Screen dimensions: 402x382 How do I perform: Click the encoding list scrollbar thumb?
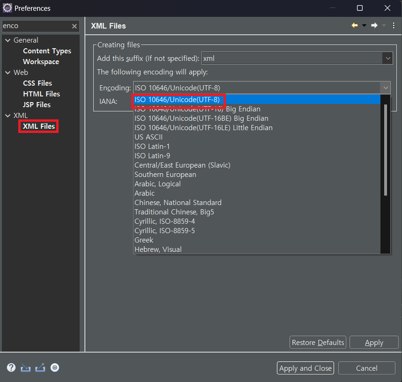(385, 150)
